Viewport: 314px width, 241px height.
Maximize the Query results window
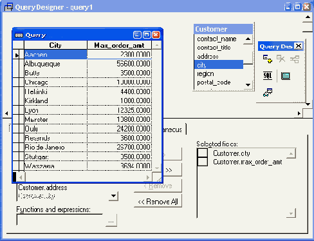click(x=147, y=35)
